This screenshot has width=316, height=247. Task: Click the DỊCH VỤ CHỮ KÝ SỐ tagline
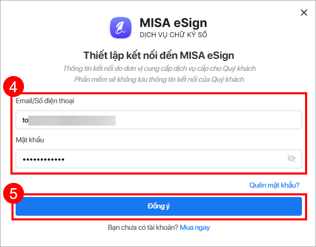click(x=174, y=34)
